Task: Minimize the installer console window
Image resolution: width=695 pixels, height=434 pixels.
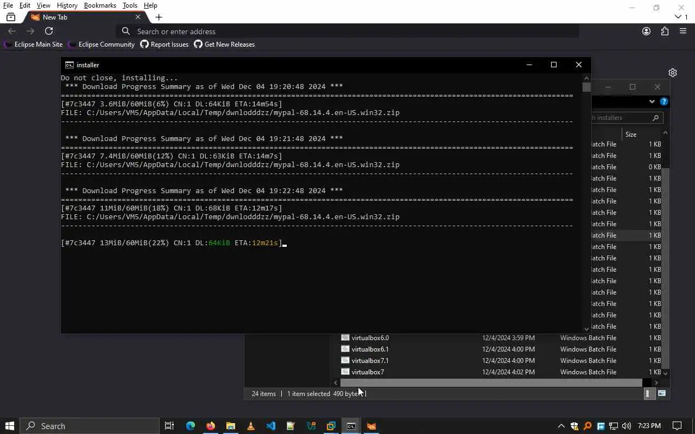Action: [529, 65]
